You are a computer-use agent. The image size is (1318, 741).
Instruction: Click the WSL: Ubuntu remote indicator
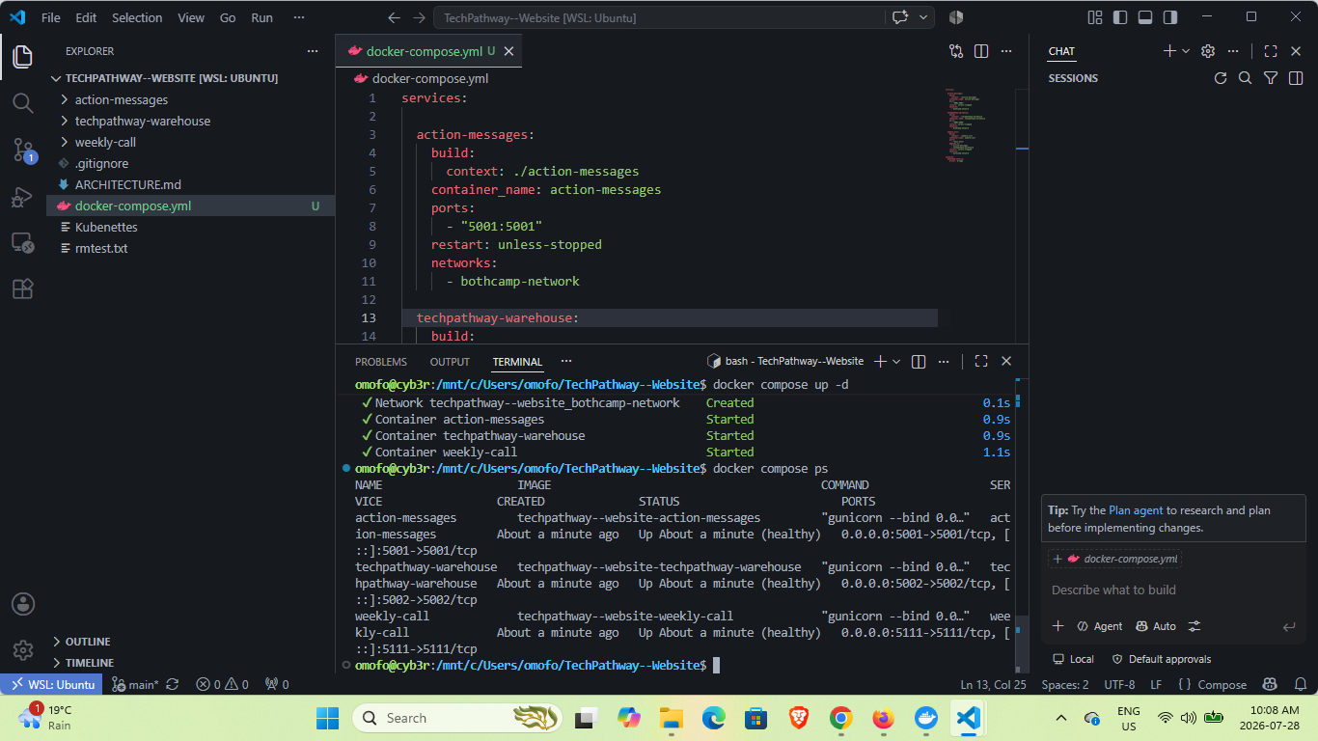click(x=52, y=684)
